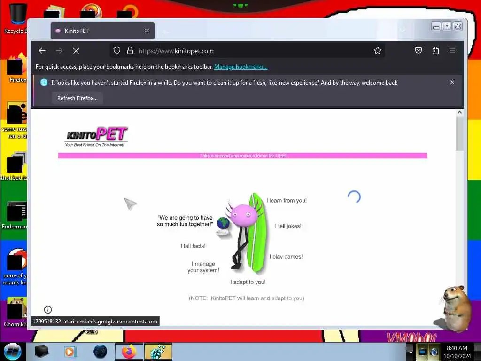Screen dimensions: 481x361
Task: Click the page info circle icon
Action: tap(48, 310)
